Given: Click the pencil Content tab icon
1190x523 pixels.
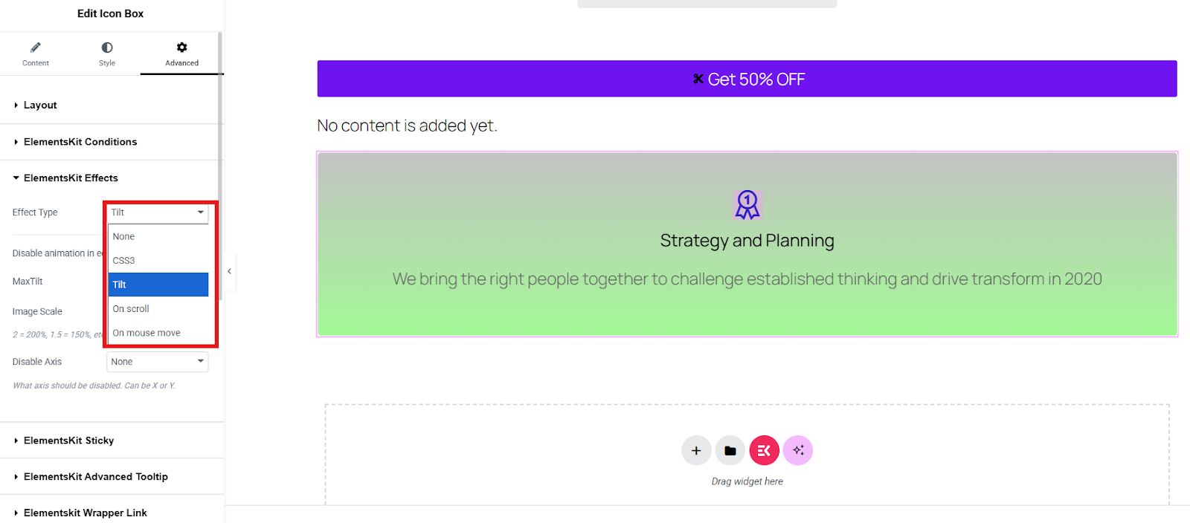Looking at the screenshot, I should [36, 48].
